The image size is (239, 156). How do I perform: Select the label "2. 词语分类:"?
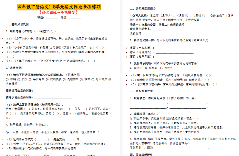pos(14,68)
